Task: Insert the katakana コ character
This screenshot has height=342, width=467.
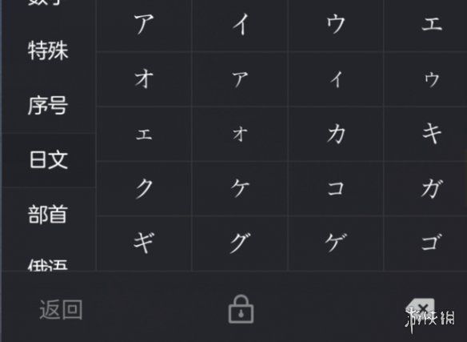Action: 336,188
